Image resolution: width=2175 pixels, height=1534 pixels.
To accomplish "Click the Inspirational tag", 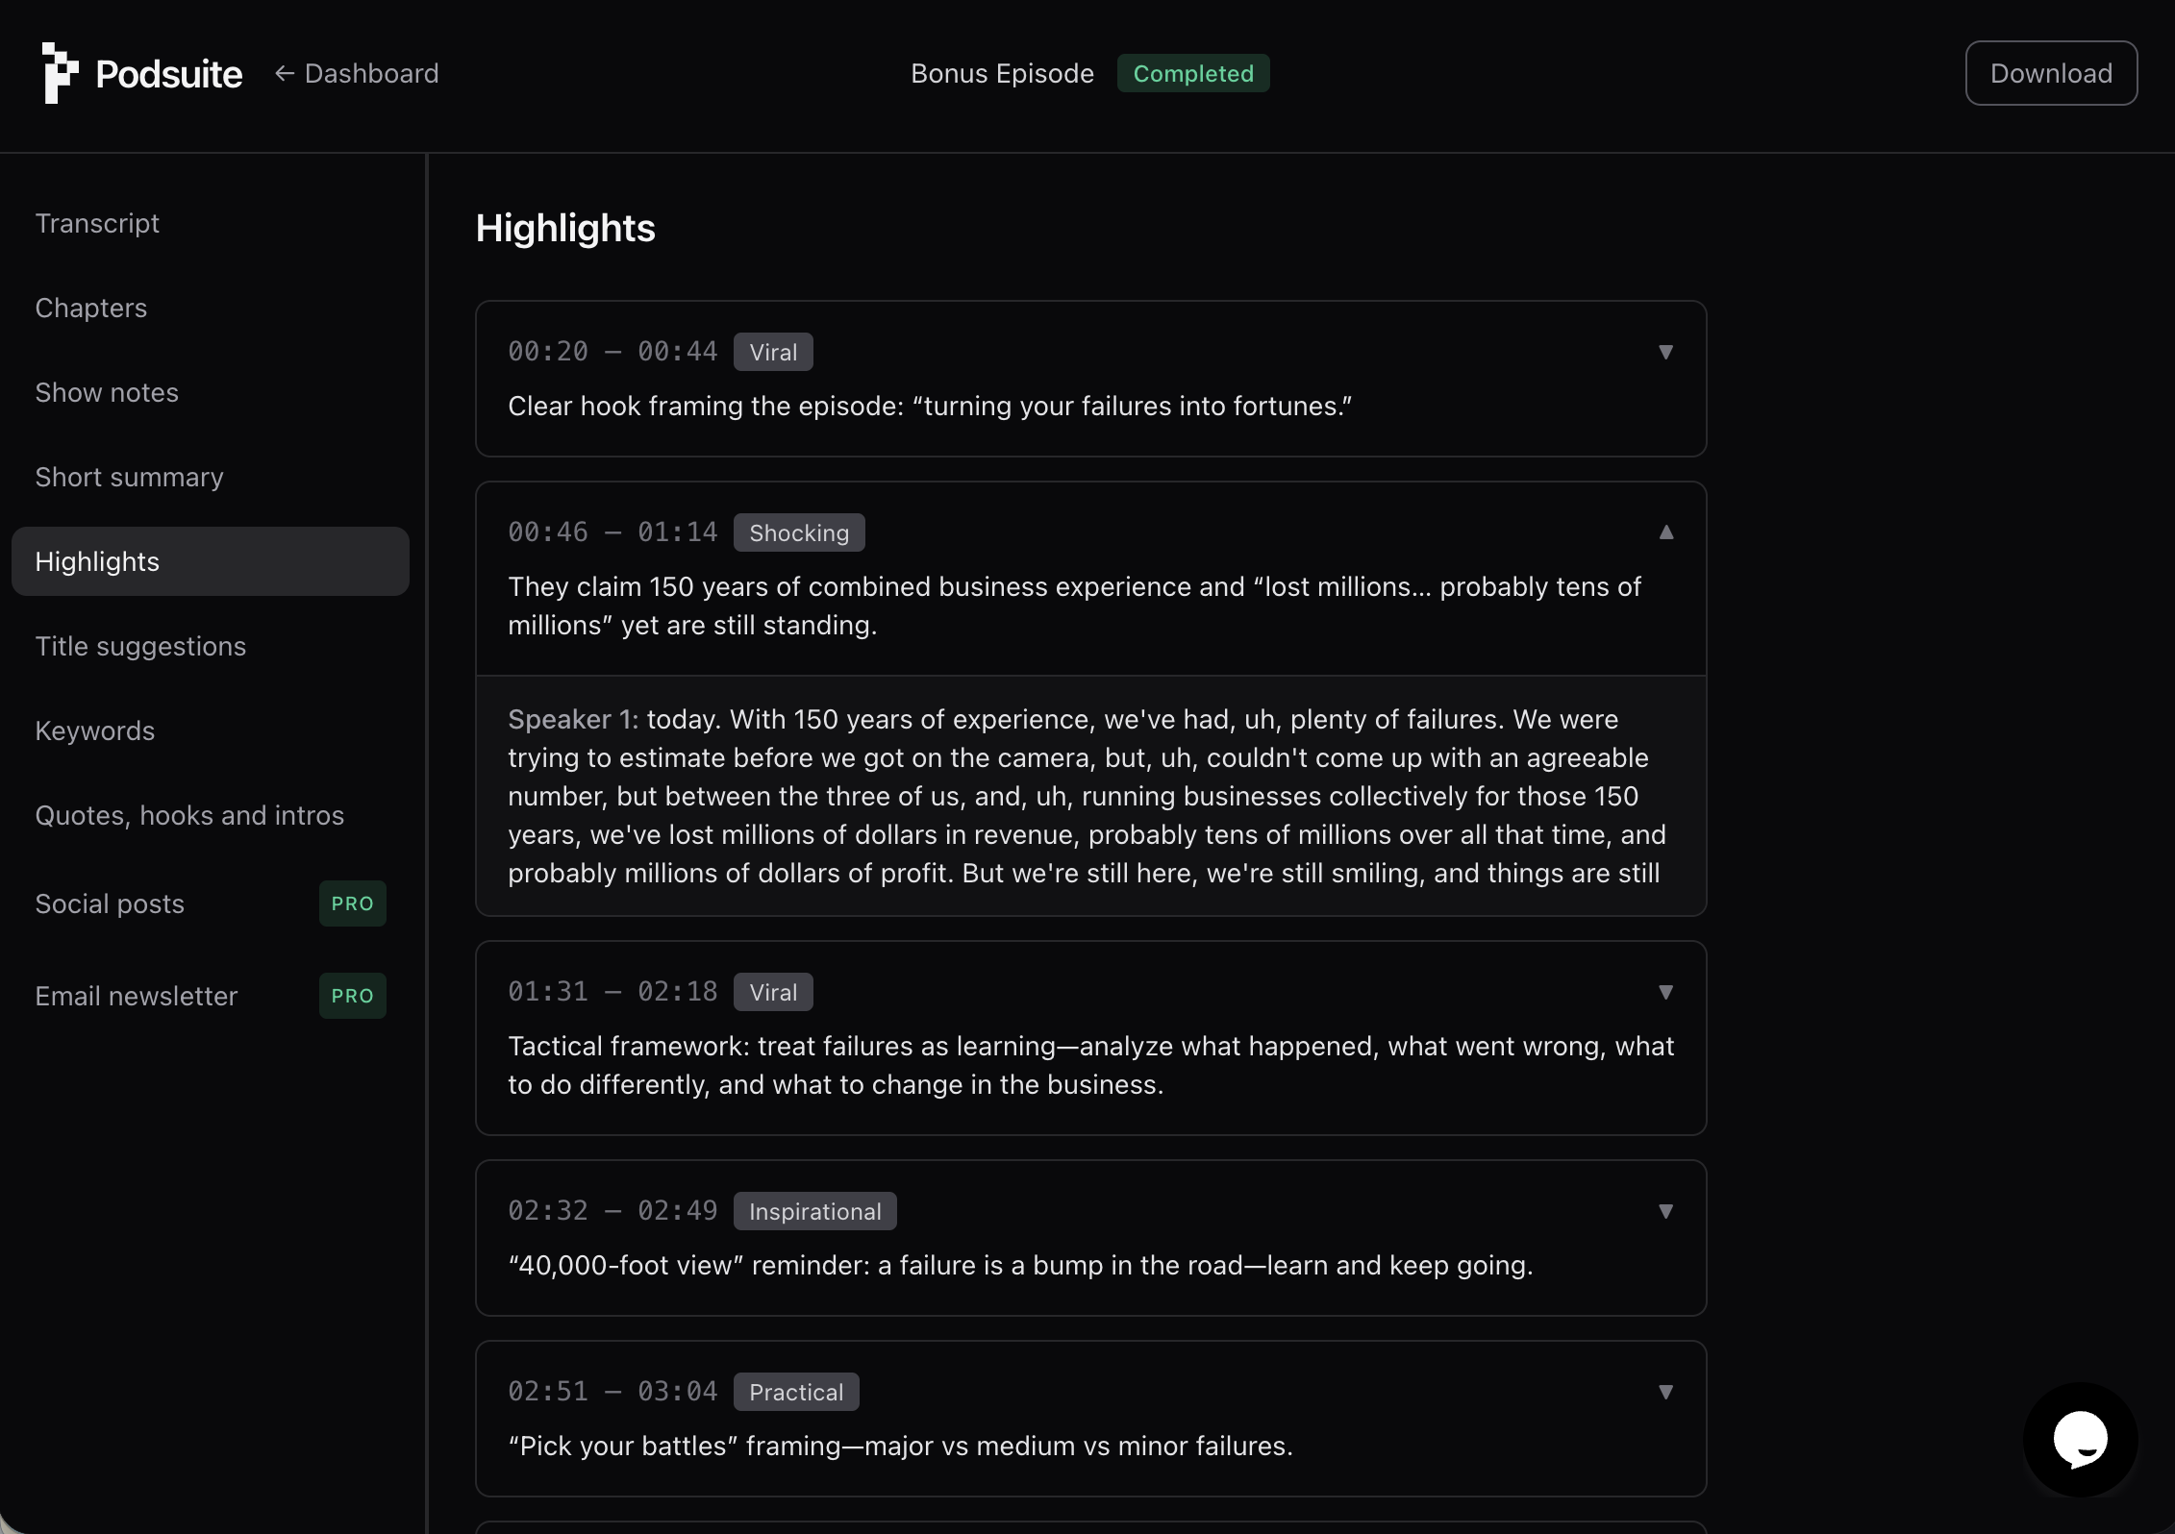I will [814, 1210].
